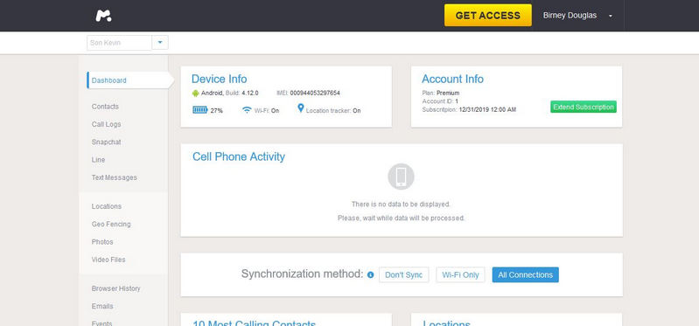Click Extend Subscription button
The image size is (699, 326).
584,107
